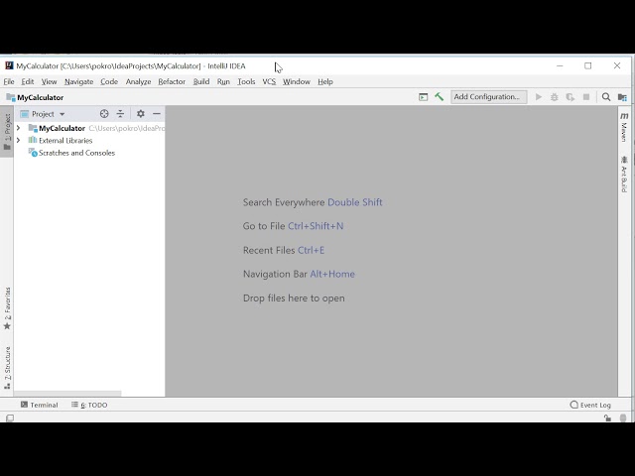Click the tool windows quick access icon bottom-left
The width and height of the screenshot is (635, 476).
(x=10, y=417)
